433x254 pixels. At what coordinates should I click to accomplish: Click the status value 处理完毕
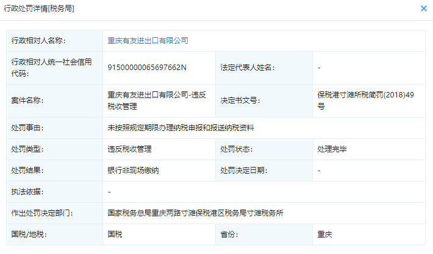332,149
